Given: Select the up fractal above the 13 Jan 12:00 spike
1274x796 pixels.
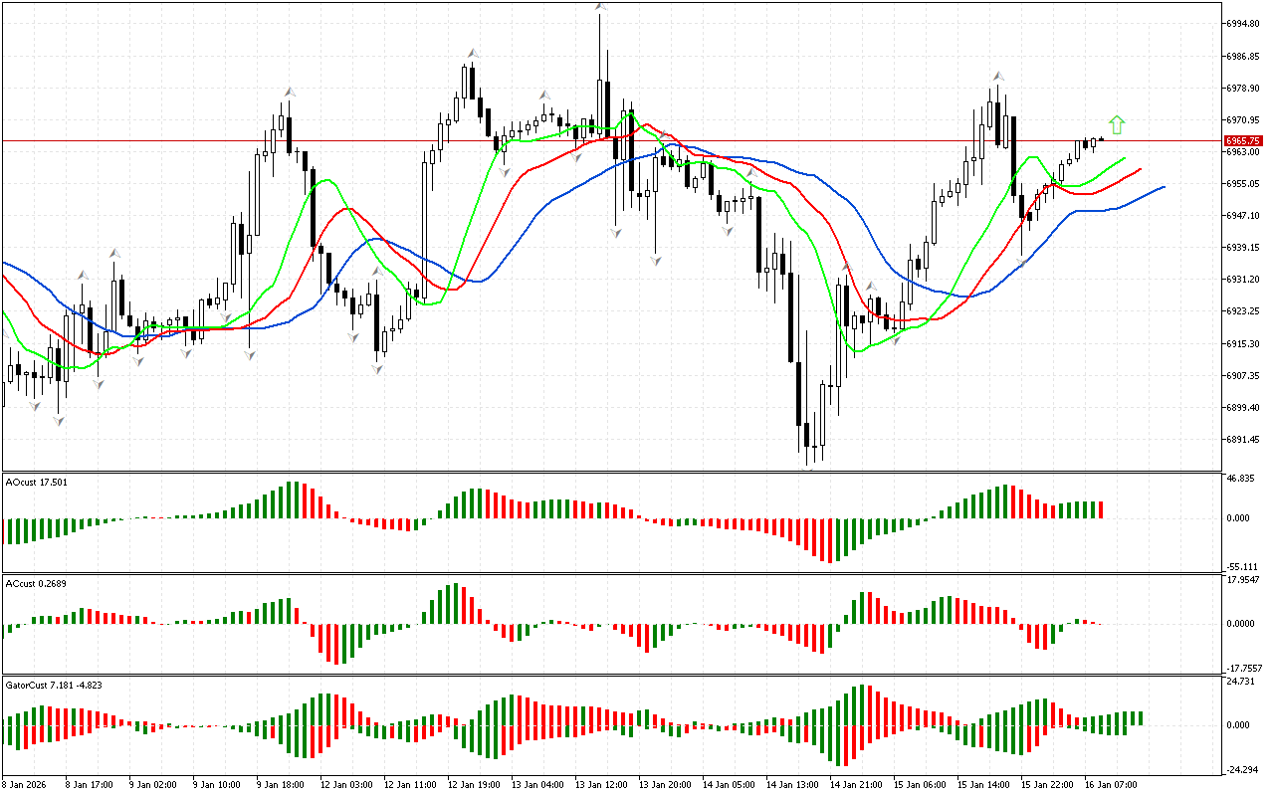Looking at the screenshot, I should [x=600, y=6].
